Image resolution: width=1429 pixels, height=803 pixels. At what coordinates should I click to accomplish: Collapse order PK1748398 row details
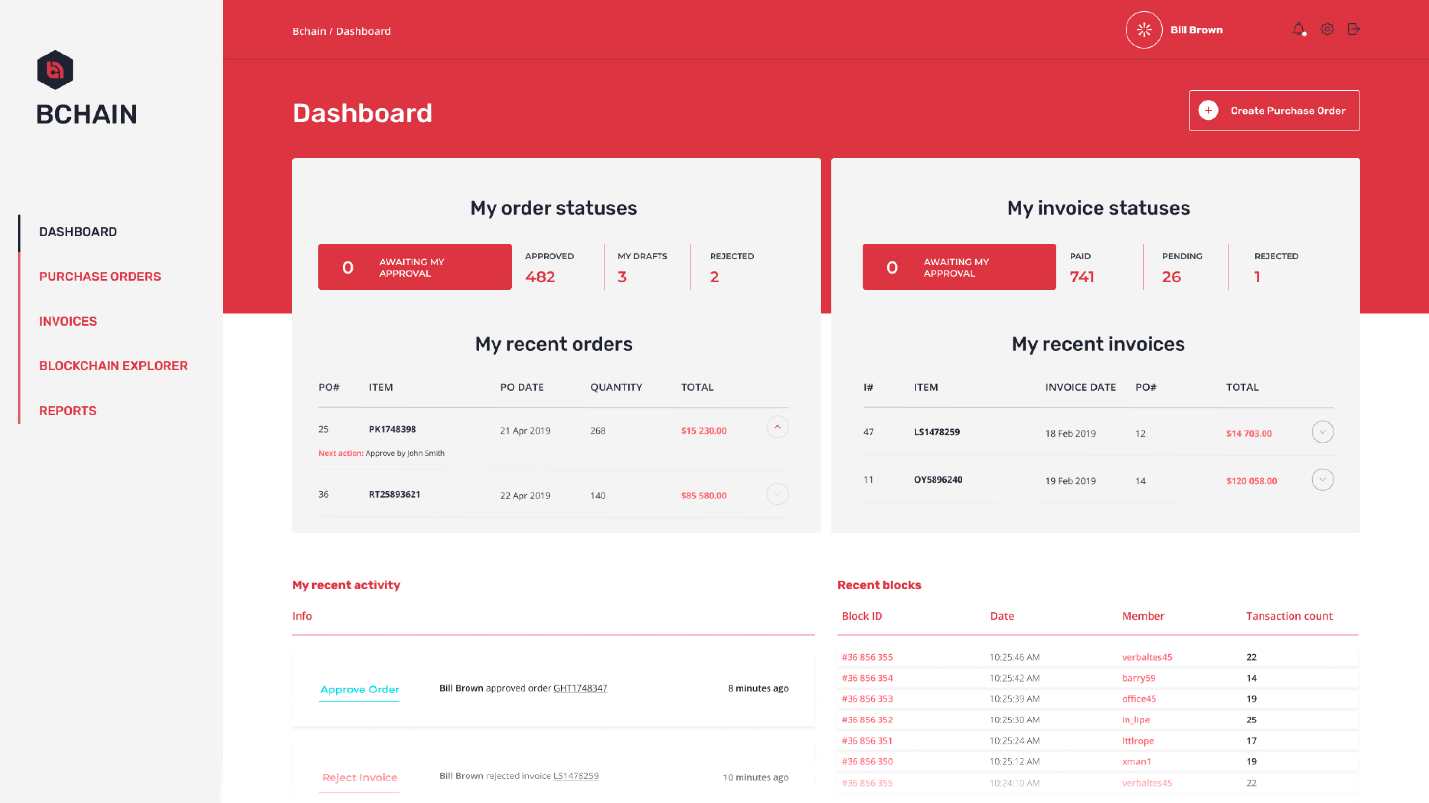click(777, 427)
